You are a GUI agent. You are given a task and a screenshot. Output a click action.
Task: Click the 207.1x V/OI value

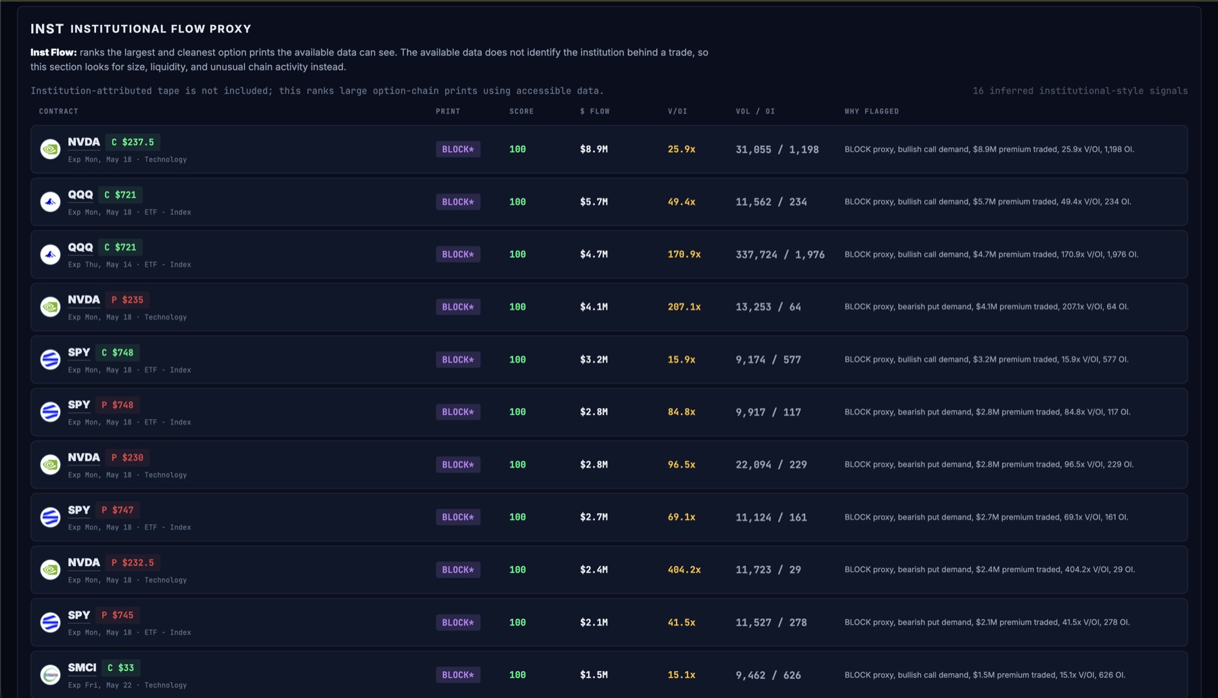(x=684, y=307)
